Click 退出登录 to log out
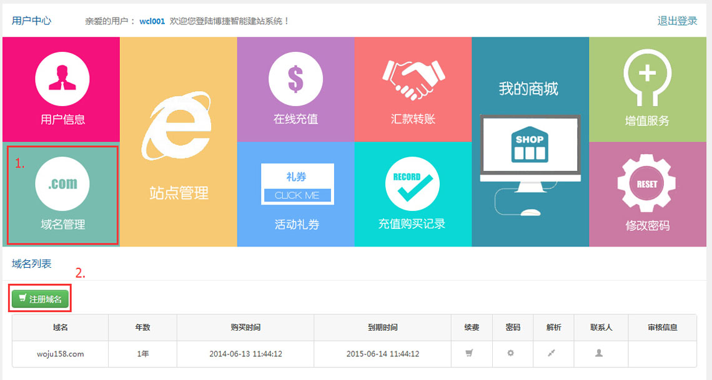The width and height of the screenshot is (712, 380). pyautogui.click(x=677, y=21)
